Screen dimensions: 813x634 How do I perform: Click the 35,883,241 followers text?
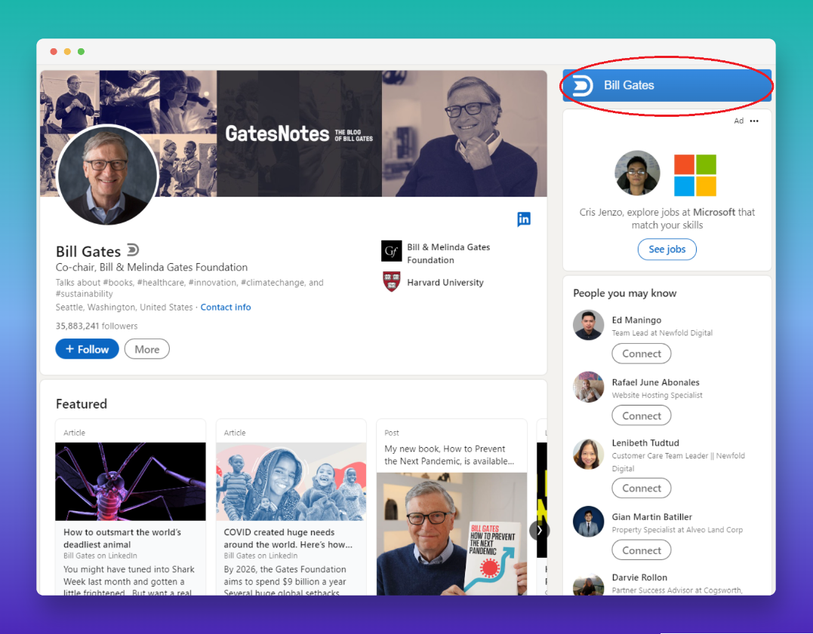97,326
